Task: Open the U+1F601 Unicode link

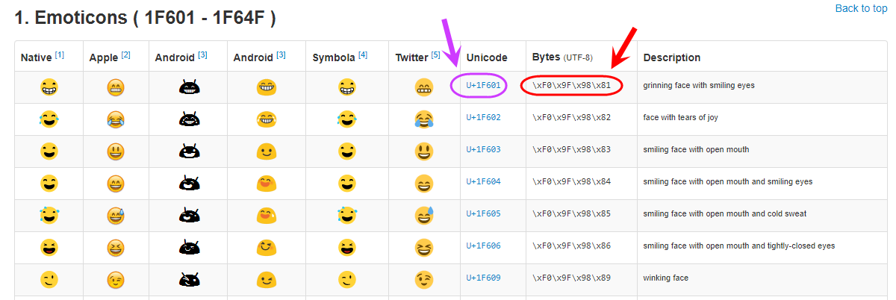Action: 483,86
